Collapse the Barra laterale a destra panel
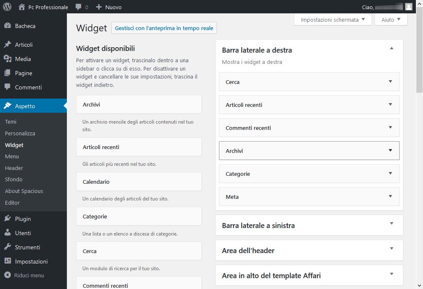The width and height of the screenshot is (423, 289). pos(391,48)
